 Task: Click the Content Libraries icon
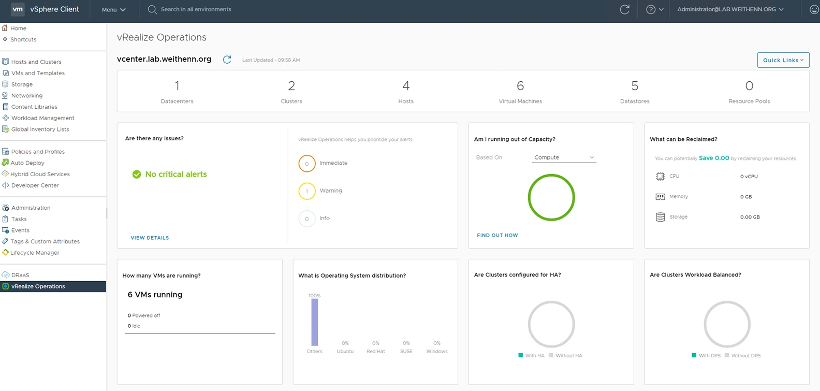click(6, 107)
